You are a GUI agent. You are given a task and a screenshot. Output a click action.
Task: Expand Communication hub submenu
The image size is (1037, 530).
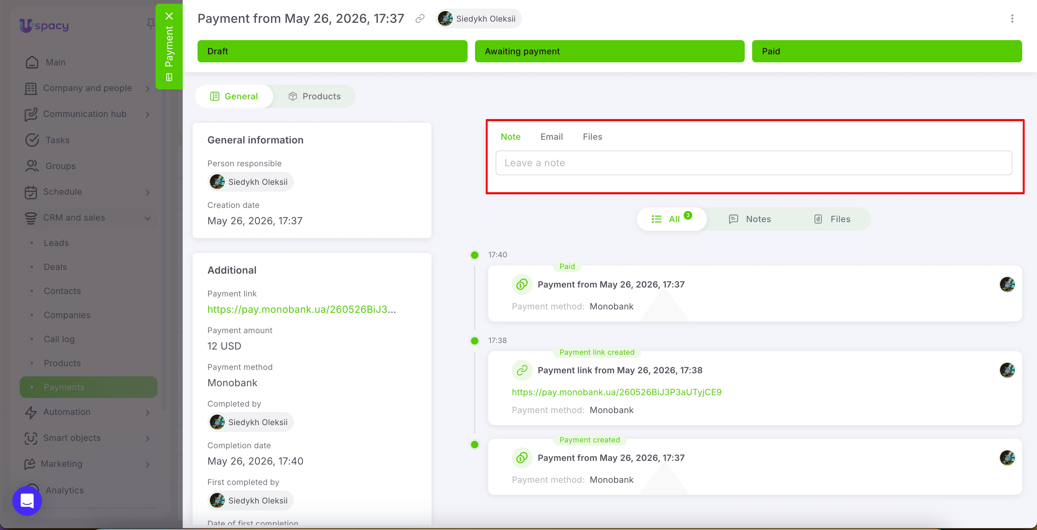[148, 115]
